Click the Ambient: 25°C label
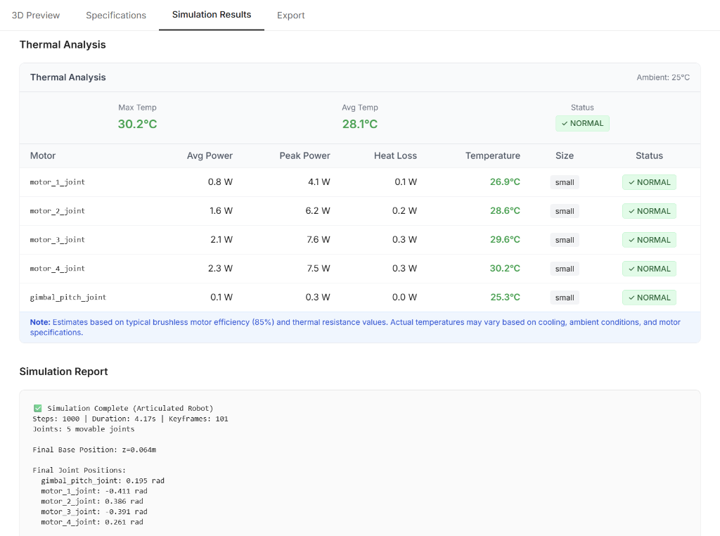The width and height of the screenshot is (720, 536). point(662,77)
